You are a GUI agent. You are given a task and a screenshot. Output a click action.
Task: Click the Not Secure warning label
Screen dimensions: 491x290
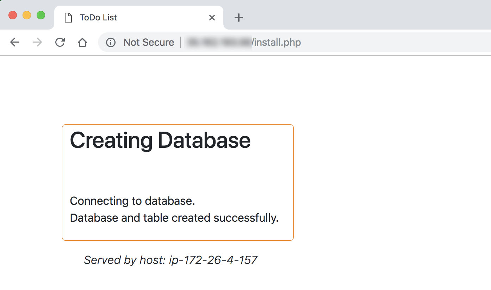(148, 43)
